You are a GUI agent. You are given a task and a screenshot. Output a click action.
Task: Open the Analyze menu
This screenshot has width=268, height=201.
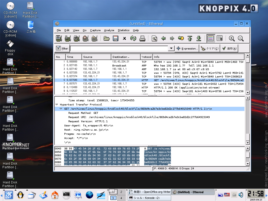109,30
